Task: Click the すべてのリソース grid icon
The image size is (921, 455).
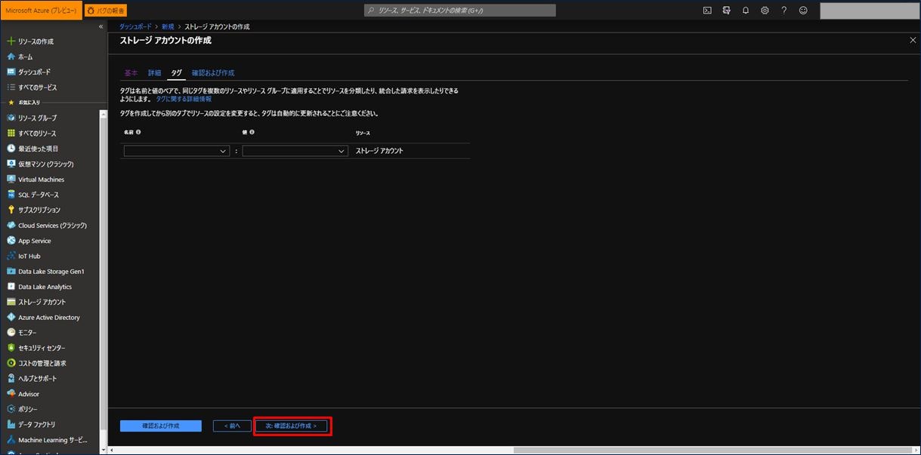Action: pos(11,134)
